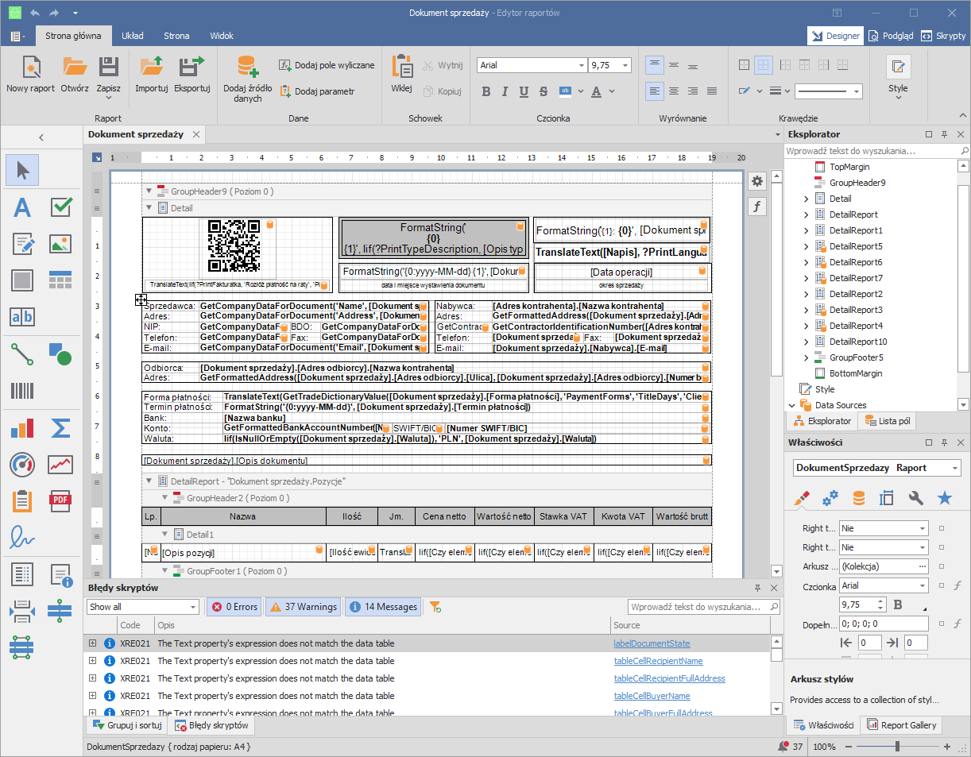
Task: Click the Nowy raport icon
Action: click(x=30, y=67)
